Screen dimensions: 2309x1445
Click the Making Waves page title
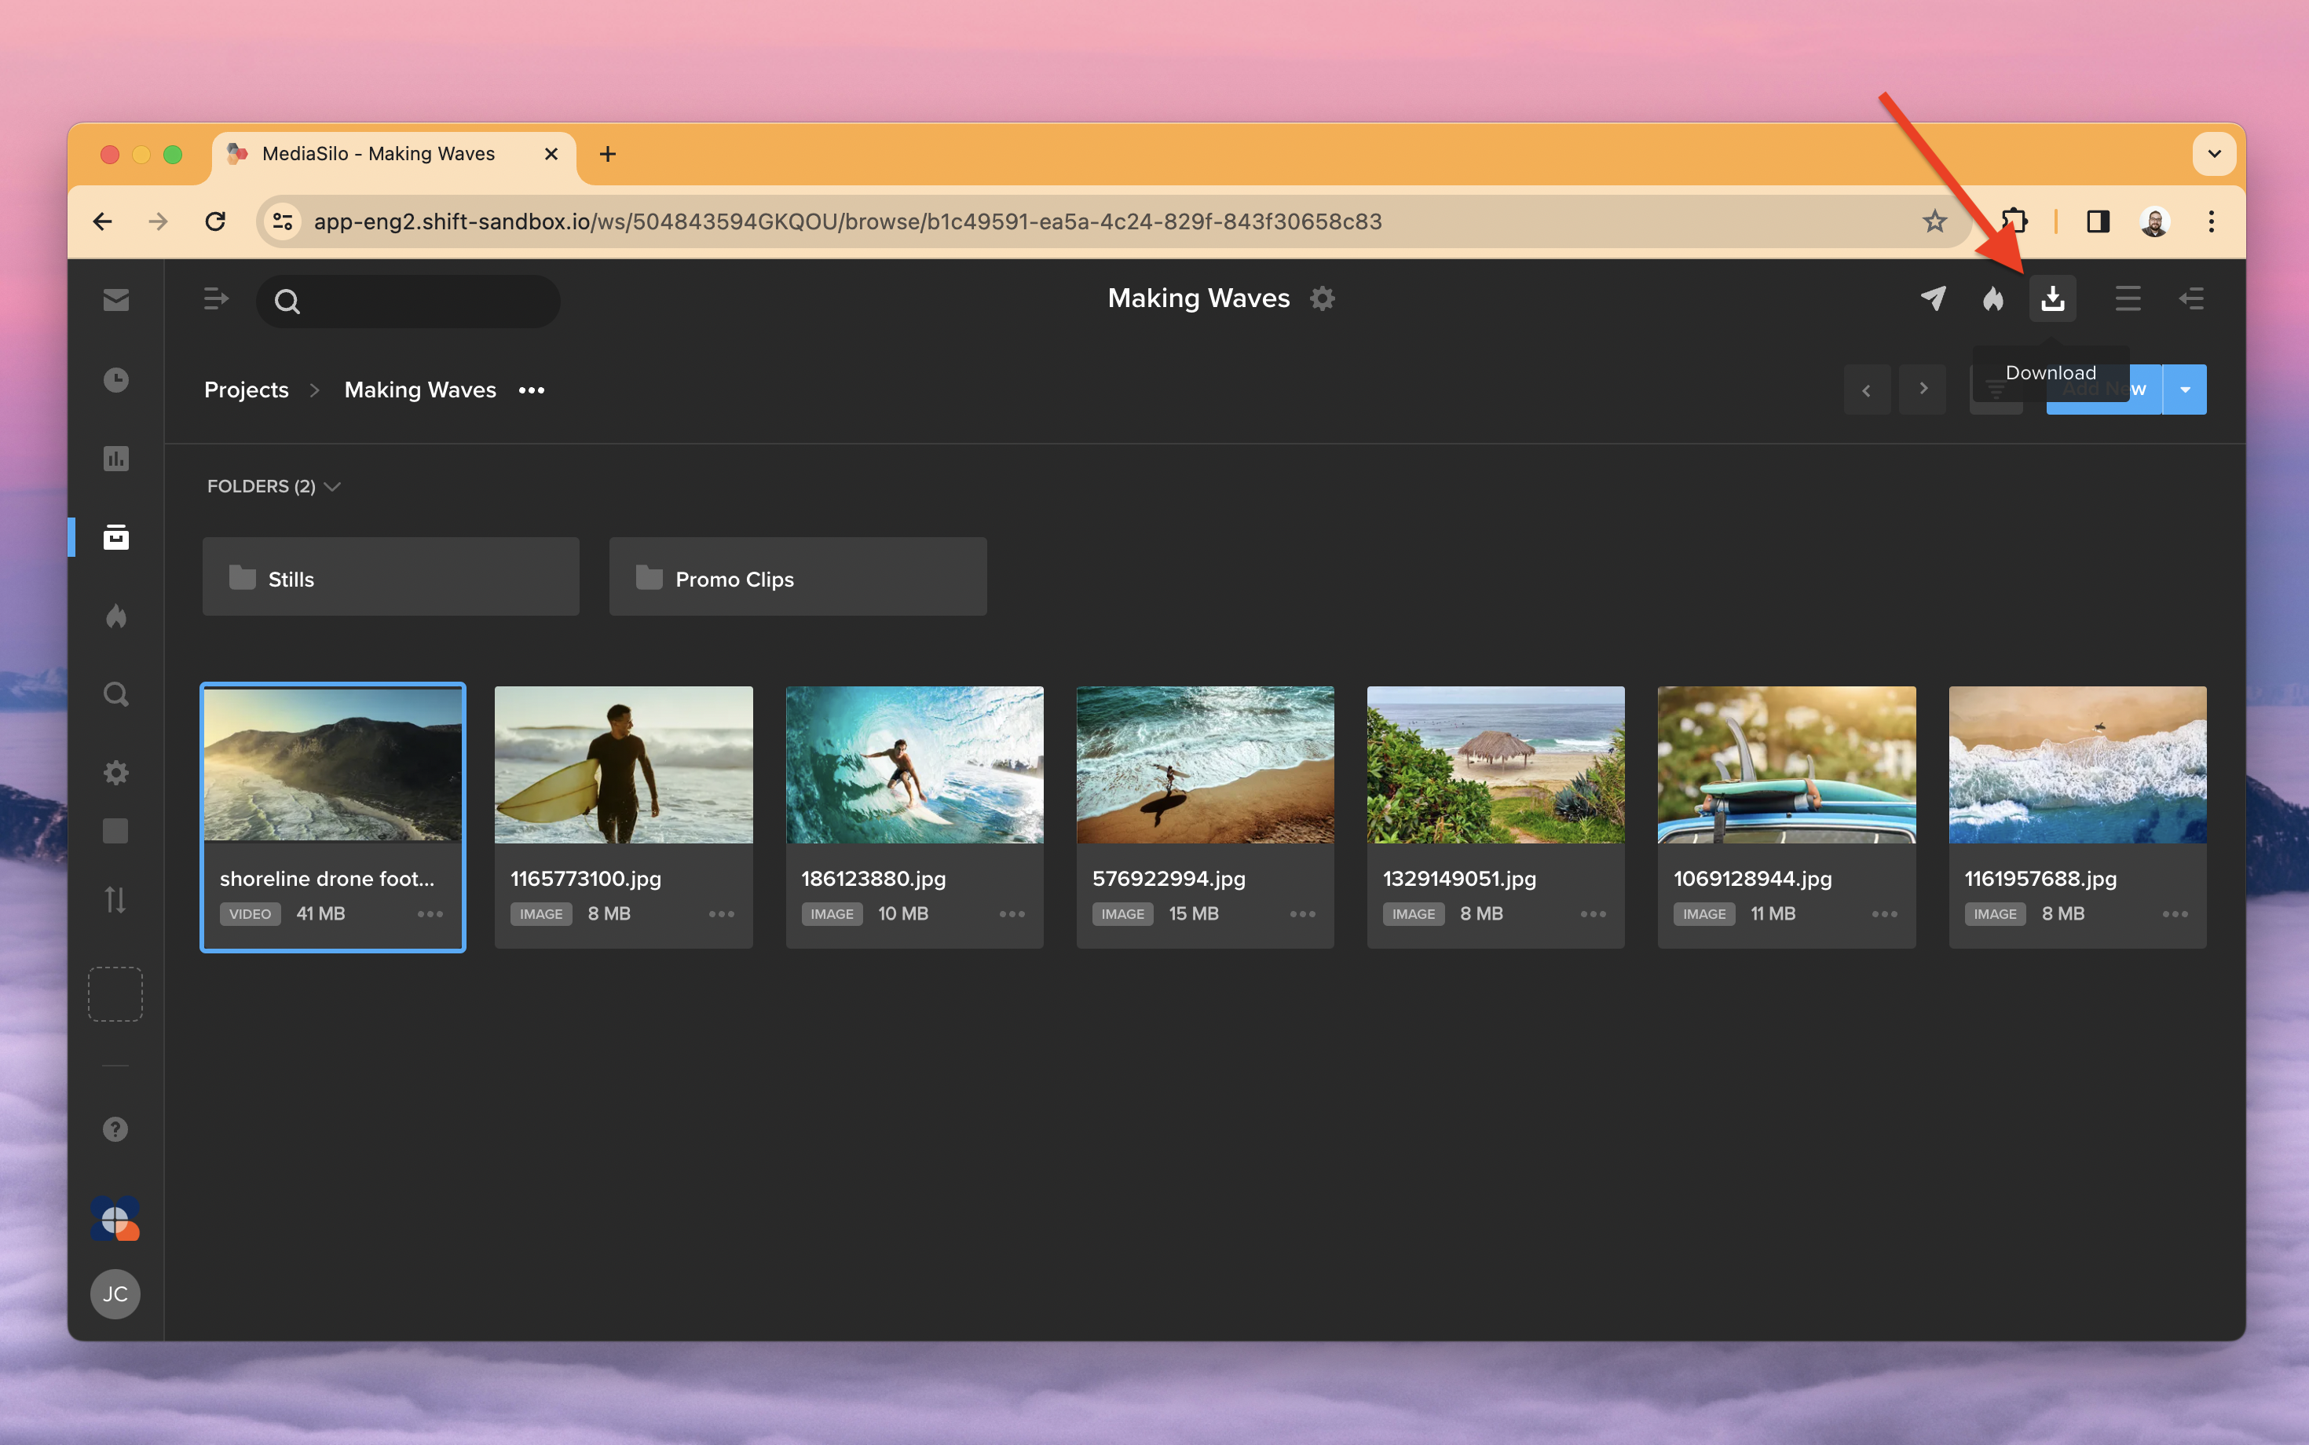click(x=1198, y=298)
